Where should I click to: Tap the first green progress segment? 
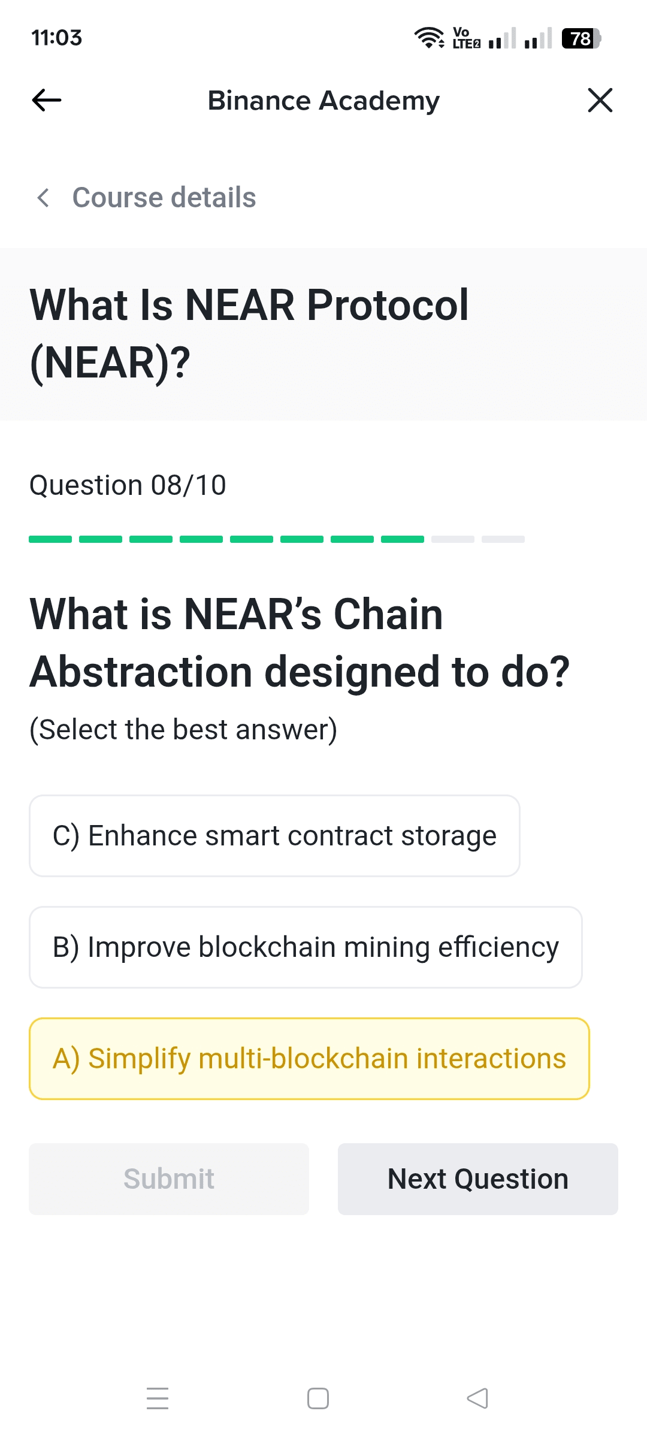click(x=50, y=539)
